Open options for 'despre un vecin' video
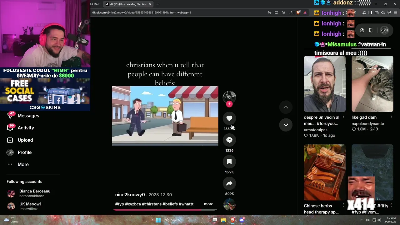The image size is (400, 225). (343, 117)
